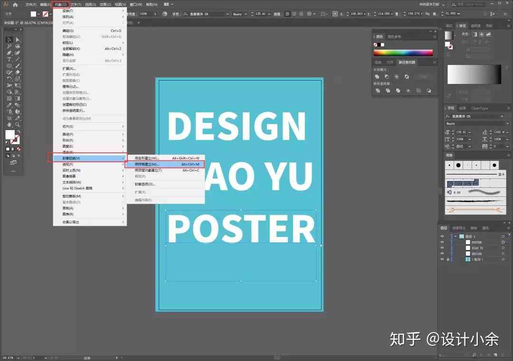This screenshot has width=513, height=361.
Task: Click the freeform gradient type icon
Action: pos(488,34)
